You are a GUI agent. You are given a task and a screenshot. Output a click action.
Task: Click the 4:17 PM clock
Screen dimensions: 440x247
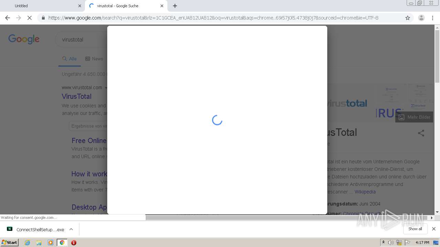pos(422,243)
